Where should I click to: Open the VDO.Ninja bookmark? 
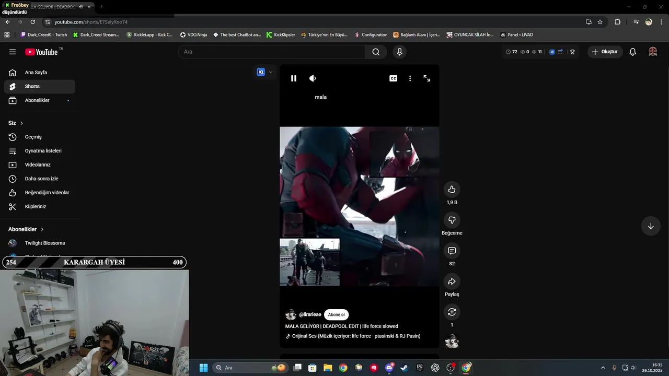(x=193, y=35)
